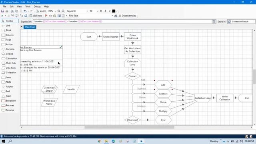Select the Multi Calc stage tool
The height and width of the screenshot is (144, 256).
9,63
